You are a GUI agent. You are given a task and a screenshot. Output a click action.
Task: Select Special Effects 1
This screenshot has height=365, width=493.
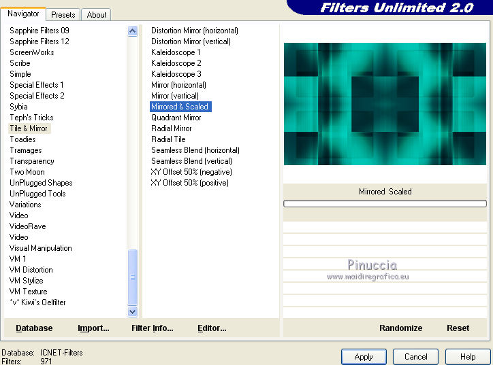37,85
